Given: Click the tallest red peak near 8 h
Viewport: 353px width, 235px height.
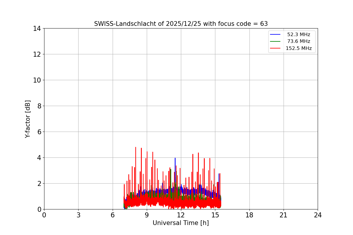Looking at the screenshot, I should pos(136,147).
